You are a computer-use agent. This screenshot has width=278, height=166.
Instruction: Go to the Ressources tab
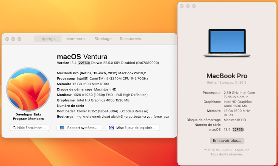click(130, 39)
